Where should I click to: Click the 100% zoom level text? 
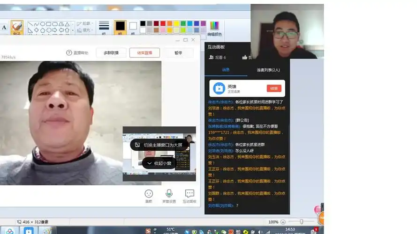click(273, 222)
